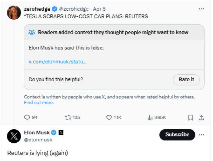Screen dimensions: 213x161
Task: Click the share post upload icon
Action: tap(202, 118)
